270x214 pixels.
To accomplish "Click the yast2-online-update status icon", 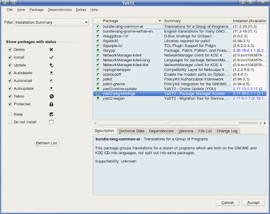I will click(x=98, y=89).
